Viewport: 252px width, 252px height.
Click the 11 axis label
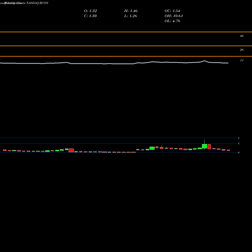tap(241, 60)
